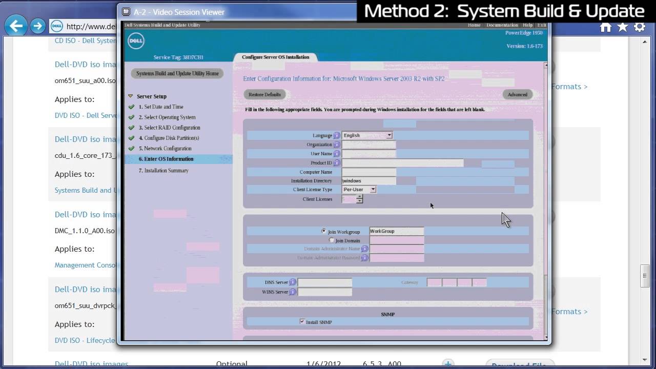Open step 3 Select RAID Configuration
656x369 pixels.
point(169,128)
